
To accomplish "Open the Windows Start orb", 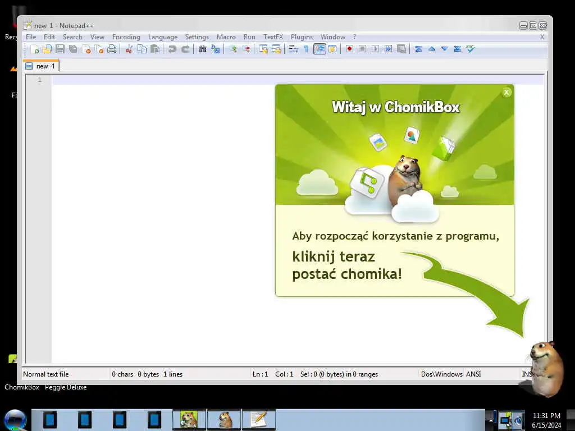I will (15, 420).
